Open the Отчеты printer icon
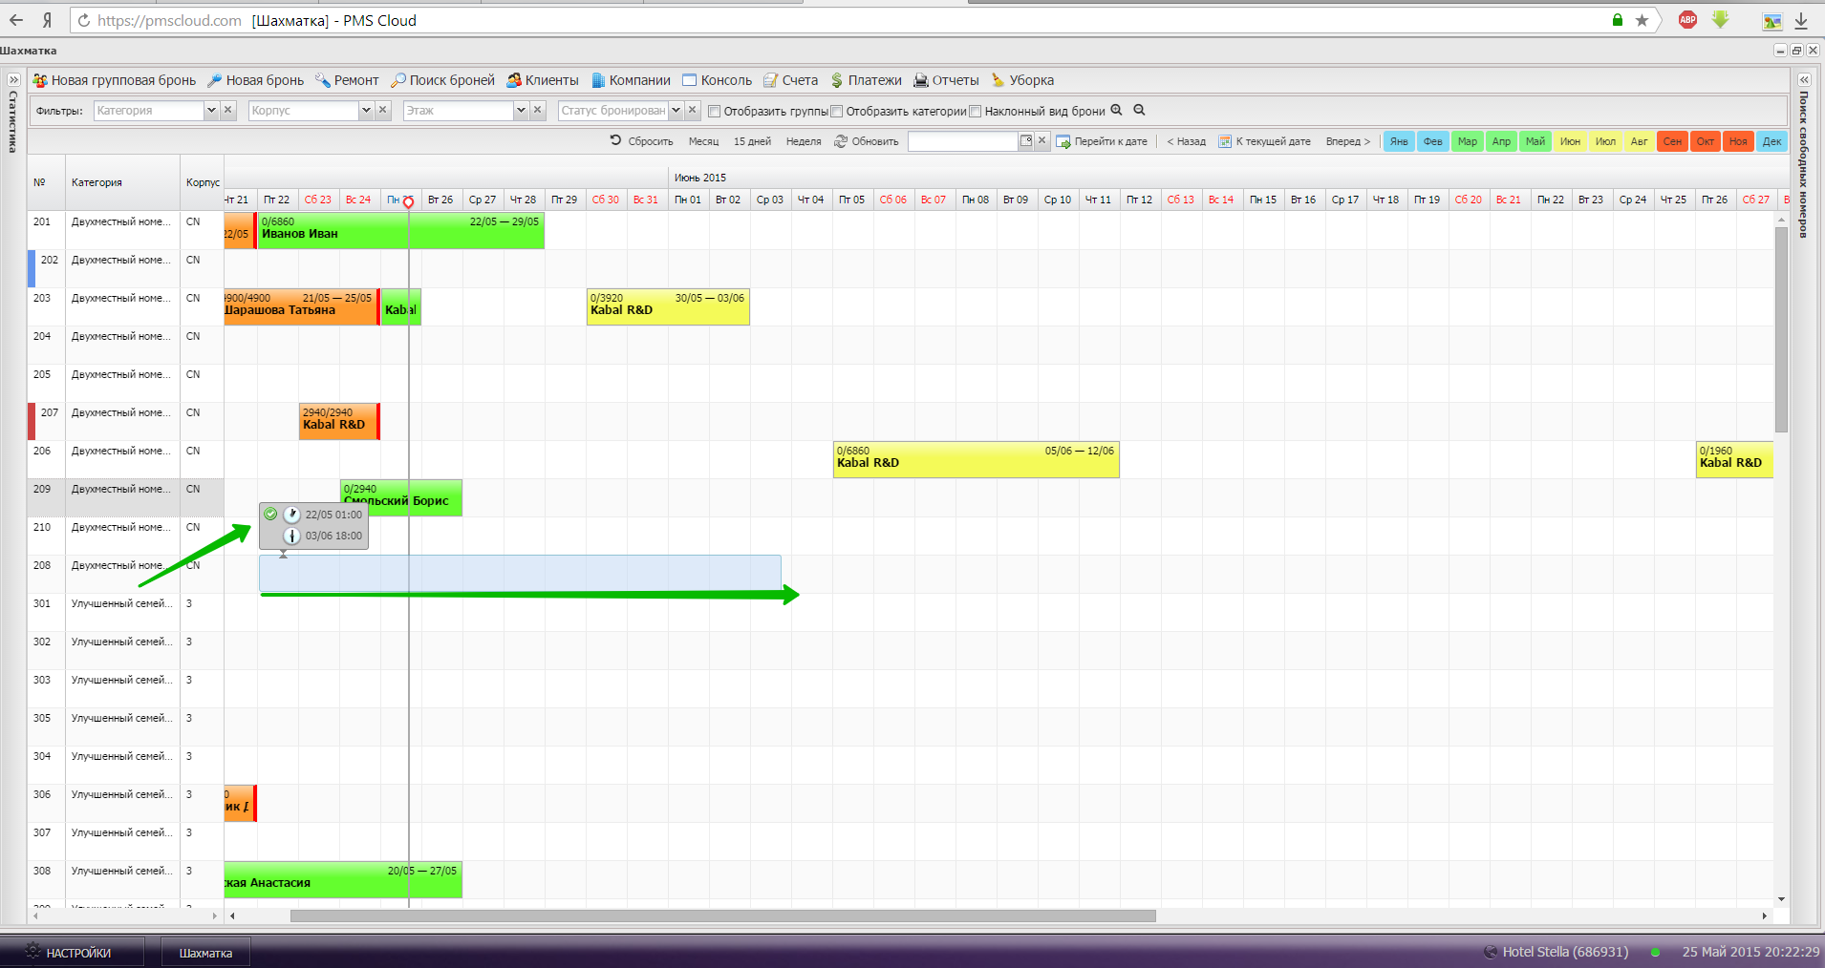 tap(921, 80)
